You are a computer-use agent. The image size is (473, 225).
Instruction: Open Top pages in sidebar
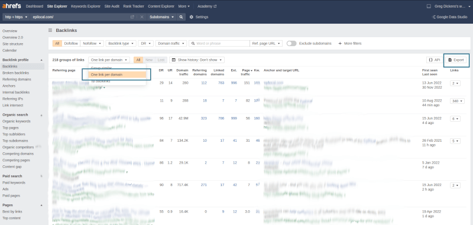tap(10, 128)
